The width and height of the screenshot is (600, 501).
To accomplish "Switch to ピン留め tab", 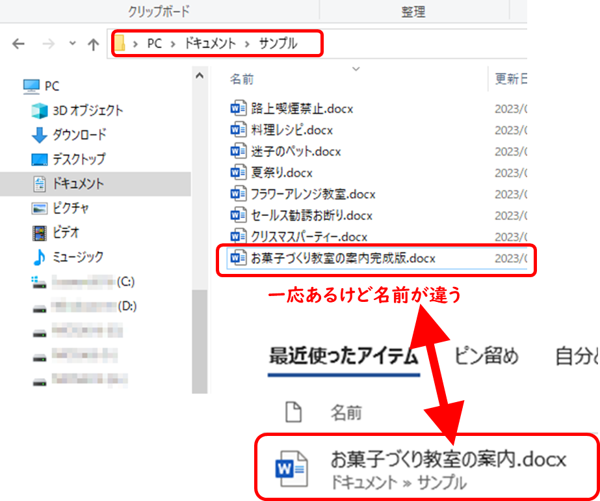I will [x=486, y=356].
